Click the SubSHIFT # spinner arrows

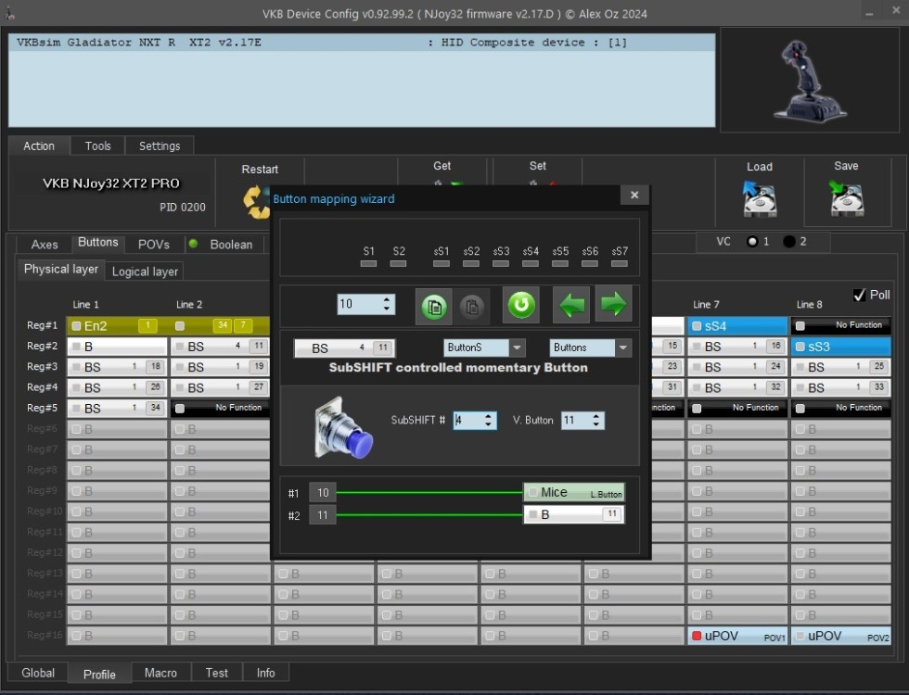click(489, 421)
